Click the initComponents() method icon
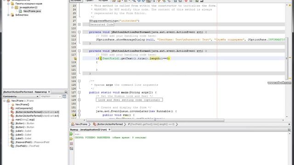This screenshot has height=165, width=294. (x=12, y=108)
